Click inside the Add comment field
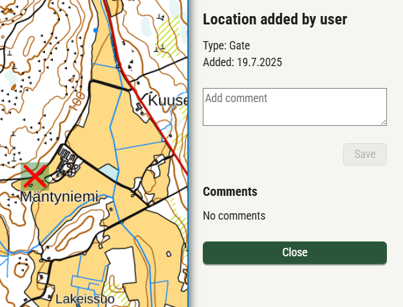The image size is (403, 307). click(295, 107)
